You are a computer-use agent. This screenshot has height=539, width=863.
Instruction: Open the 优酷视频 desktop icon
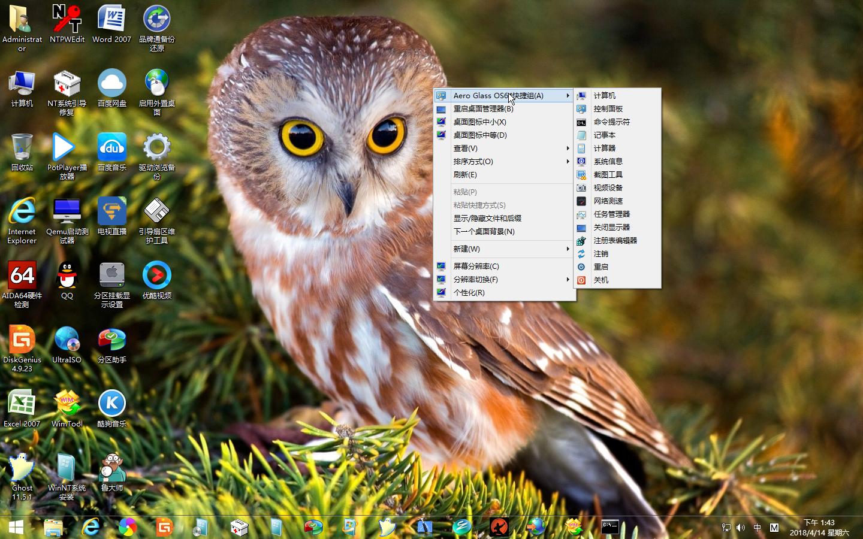[157, 280]
